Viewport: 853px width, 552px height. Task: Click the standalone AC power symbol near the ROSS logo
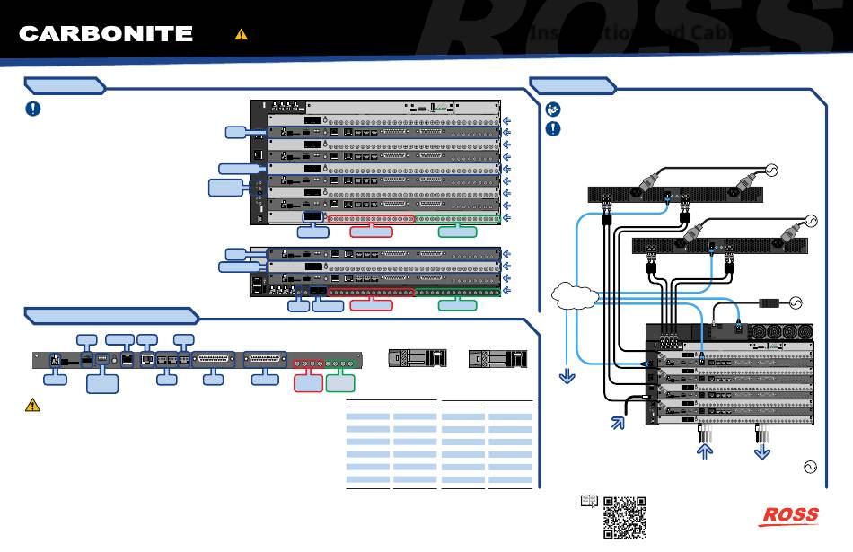810,467
